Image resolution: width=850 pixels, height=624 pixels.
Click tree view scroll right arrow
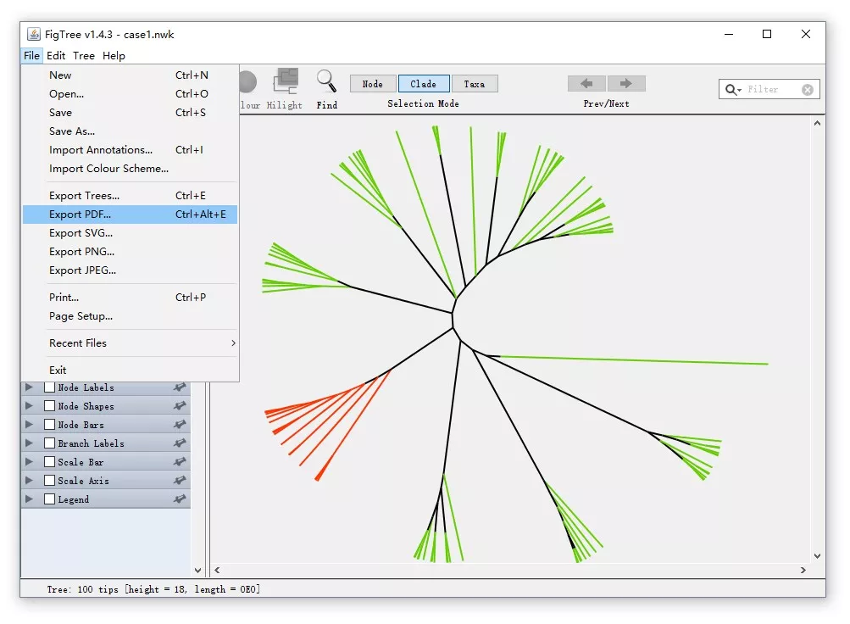[803, 570]
